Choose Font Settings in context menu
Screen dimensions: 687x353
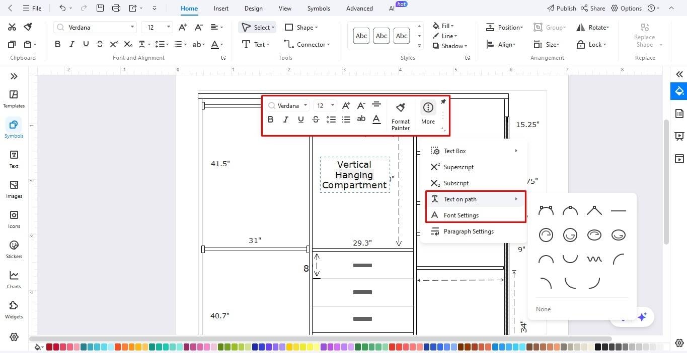[x=476, y=215]
